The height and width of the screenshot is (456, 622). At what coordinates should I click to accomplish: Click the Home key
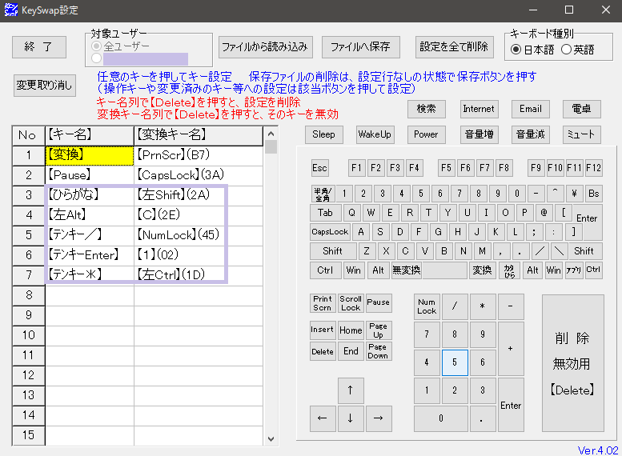click(x=351, y=330)
